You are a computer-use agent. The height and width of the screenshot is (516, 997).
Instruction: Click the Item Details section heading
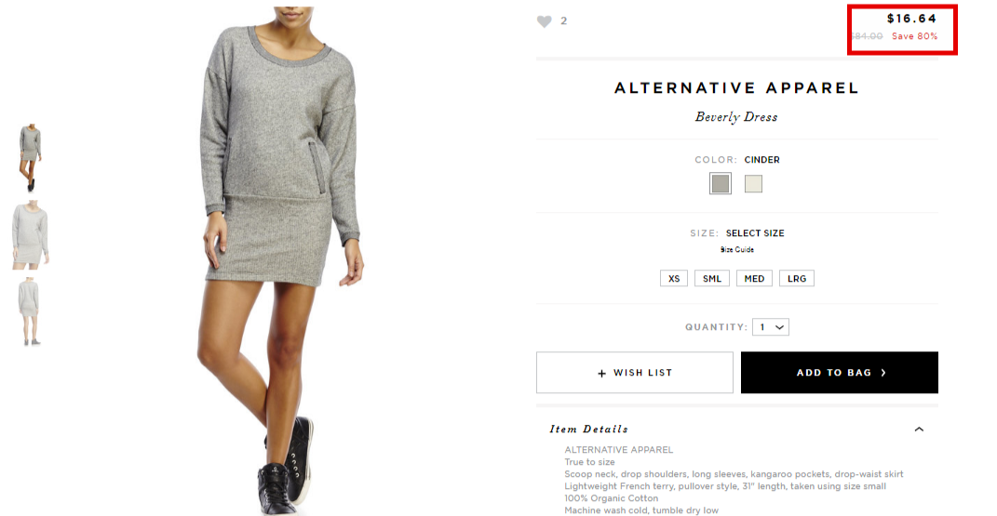[x=588, y=429]
